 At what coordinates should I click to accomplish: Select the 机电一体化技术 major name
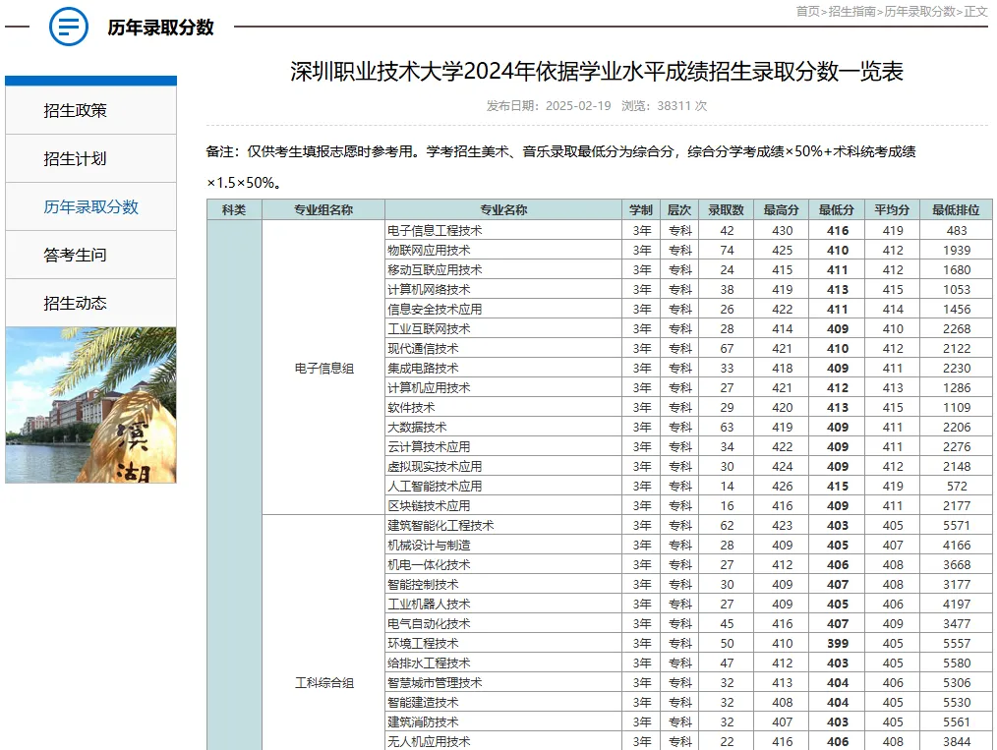click(430, 565)
